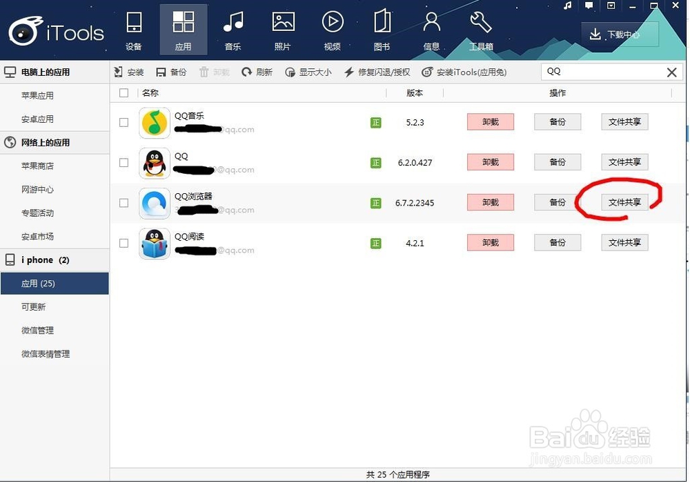
Task: Clear the search field with X
Action: 671,72
